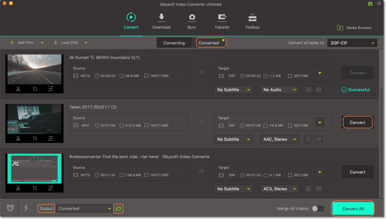This screenshot has height=219, width=386.
Task: Open effects sliders icon on third video
Action: (x=51, y=188)
